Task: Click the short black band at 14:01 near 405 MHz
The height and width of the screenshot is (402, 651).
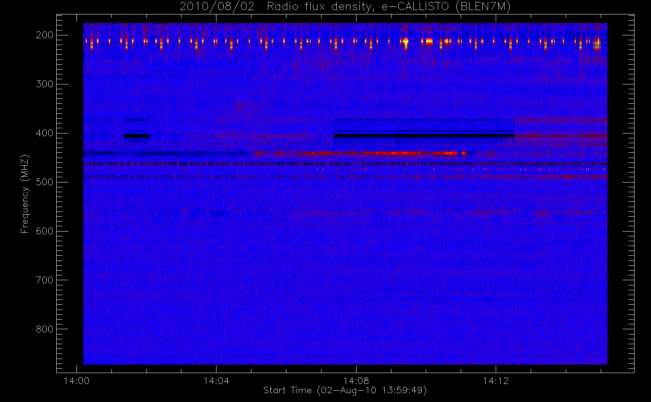Action: pyautogui.click(x=137, y=136)
